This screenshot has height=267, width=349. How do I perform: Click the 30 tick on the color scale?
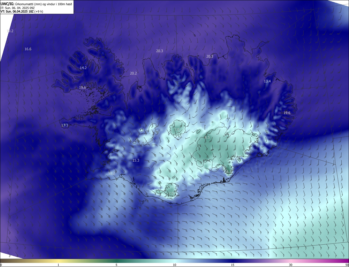[291, 265]
